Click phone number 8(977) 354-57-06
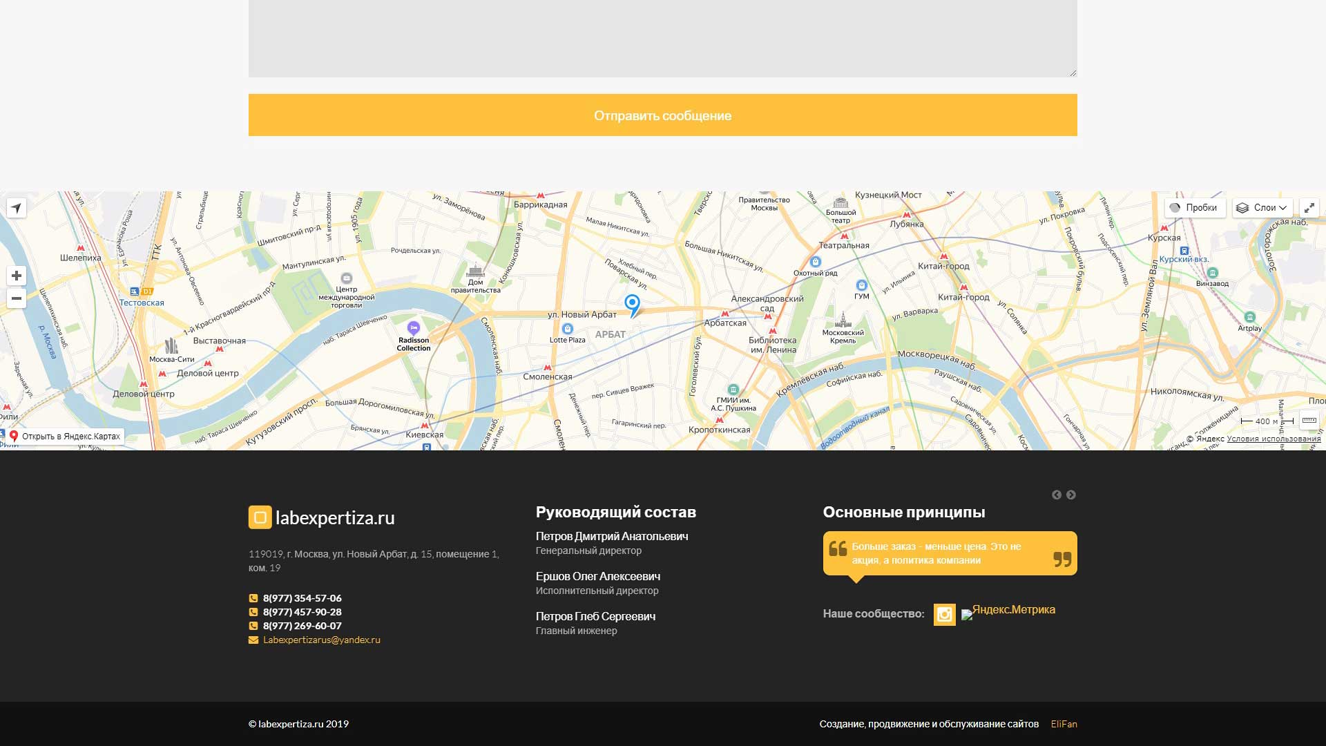 (302, 598)
